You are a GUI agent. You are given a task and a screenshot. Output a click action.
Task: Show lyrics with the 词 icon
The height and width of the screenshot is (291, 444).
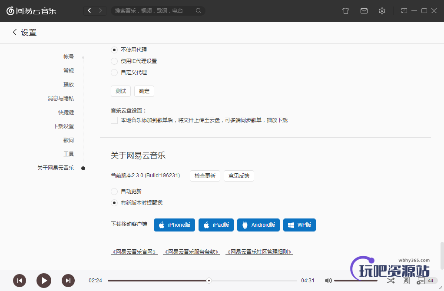406,281
